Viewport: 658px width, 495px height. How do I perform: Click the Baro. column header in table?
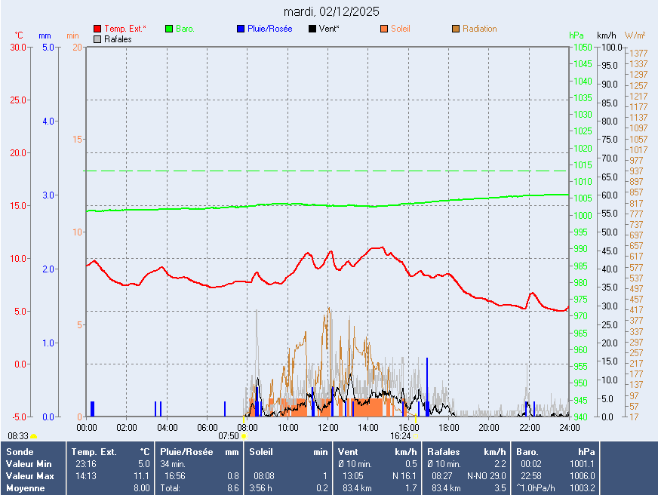click(529, 452)
